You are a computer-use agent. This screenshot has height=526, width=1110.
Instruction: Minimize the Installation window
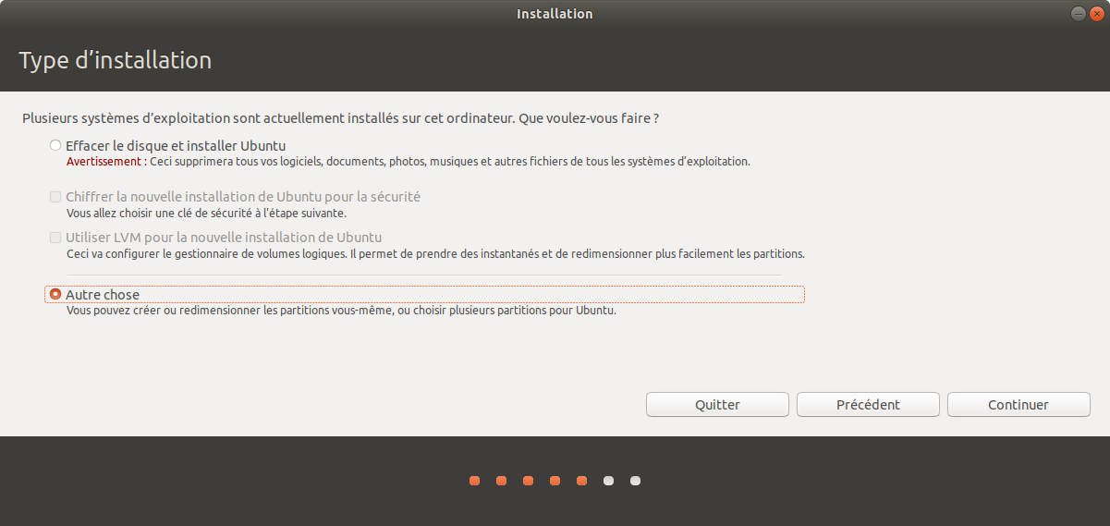pos(1079,14)
